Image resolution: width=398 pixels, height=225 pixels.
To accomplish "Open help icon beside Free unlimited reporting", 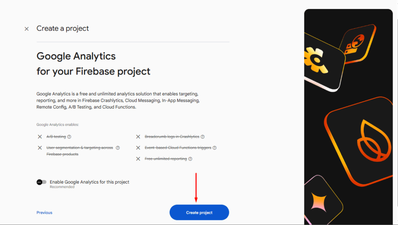I will click(x=190, y=159).
